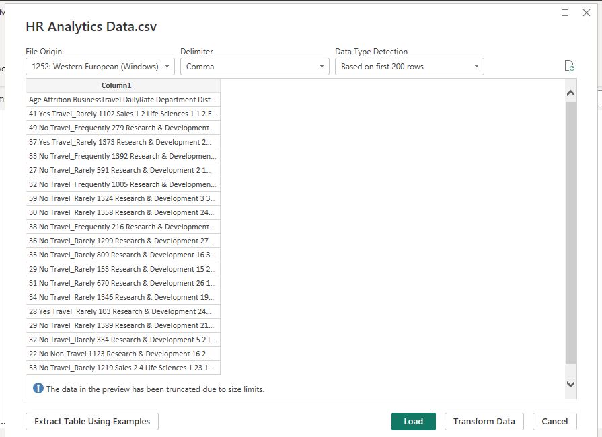The image size is (602, 437).
Task: Select the 22 No Non-Travel row
Action: coord(122,354)
